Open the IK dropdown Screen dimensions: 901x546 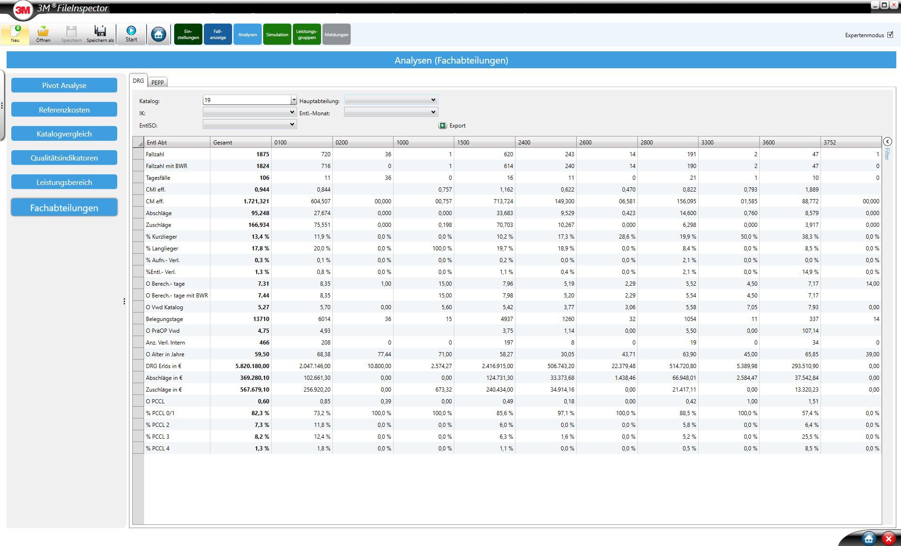pyautogui.click(x=249, y=112)
